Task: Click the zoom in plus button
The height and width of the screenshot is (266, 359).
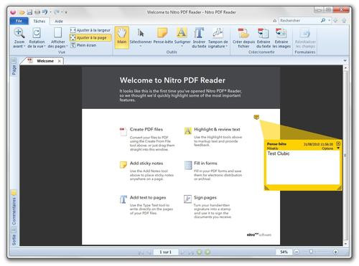Action: click(x=335, y=252)
